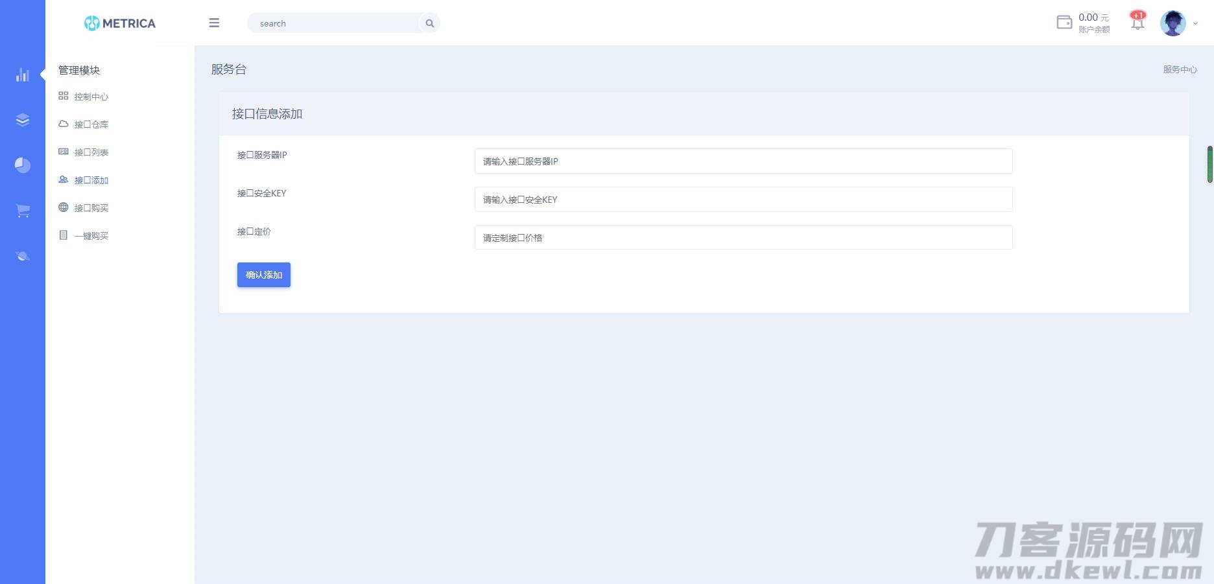The image size is (1214, 584).
Task: Open the notification bell with +1 badge
Action: pyautogui.click(x=1137, y=23)
